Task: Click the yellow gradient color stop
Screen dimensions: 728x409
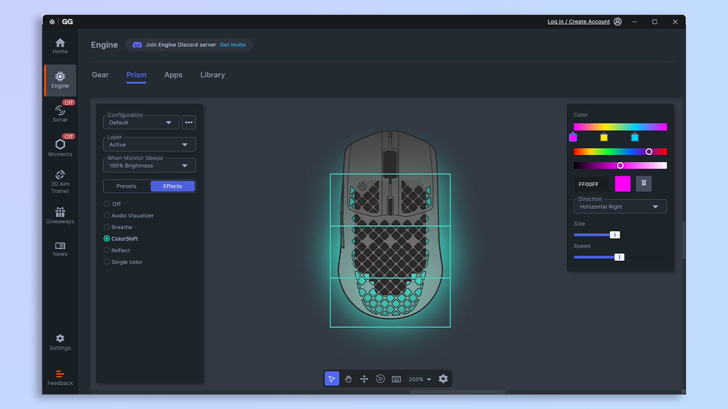Action: (604, 138)
